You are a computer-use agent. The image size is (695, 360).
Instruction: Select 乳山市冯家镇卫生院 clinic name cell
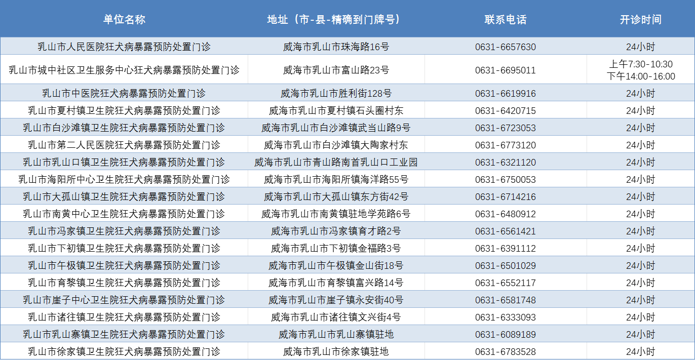[124, 231]
